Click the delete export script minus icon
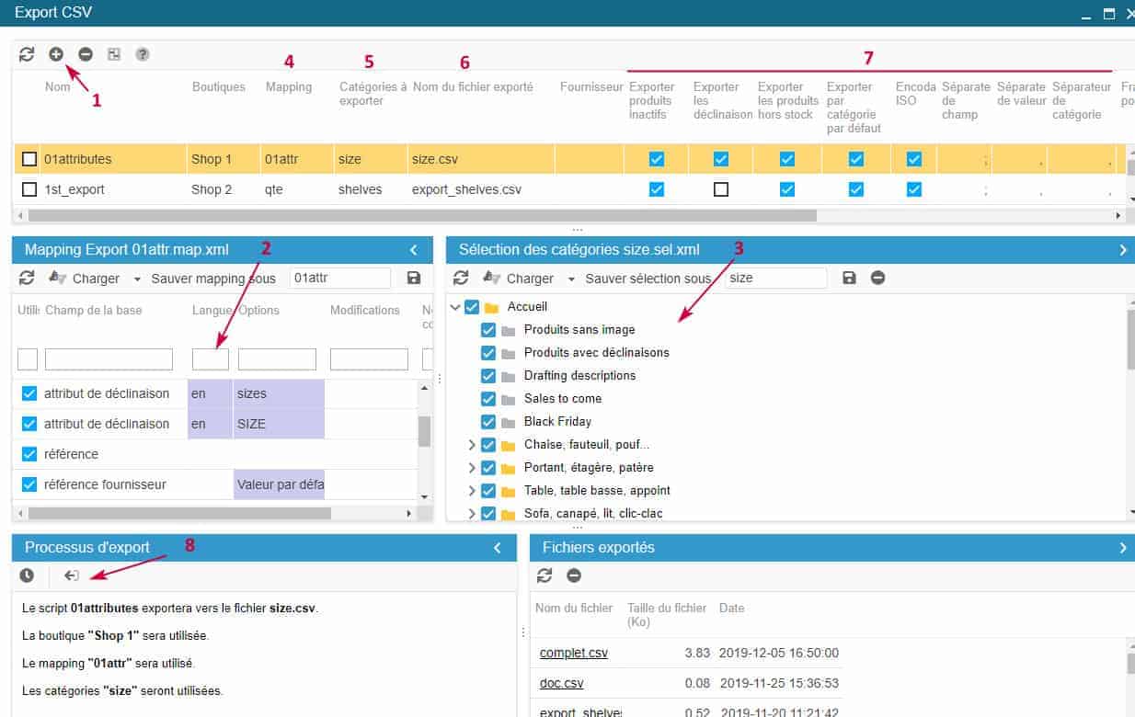Viewport: 1135px width, 717px height. (86, 54)
